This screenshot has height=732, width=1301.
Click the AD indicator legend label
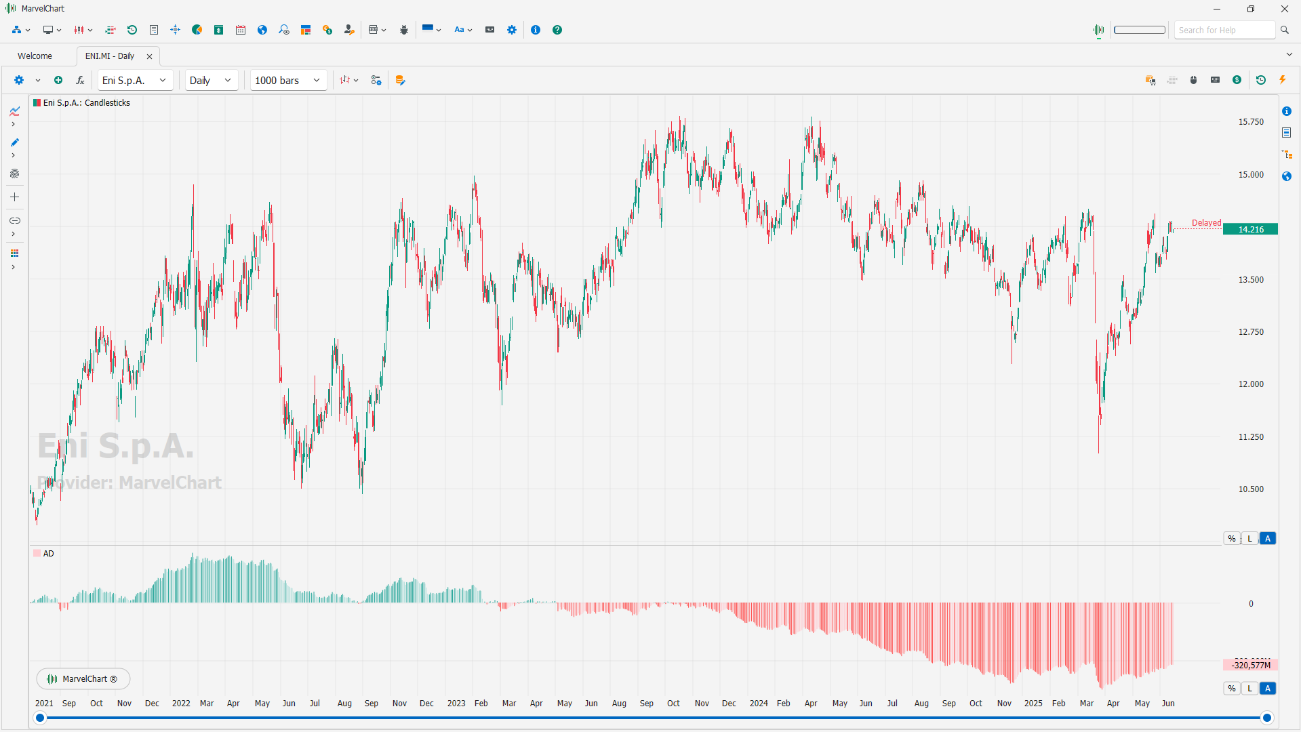49,554
